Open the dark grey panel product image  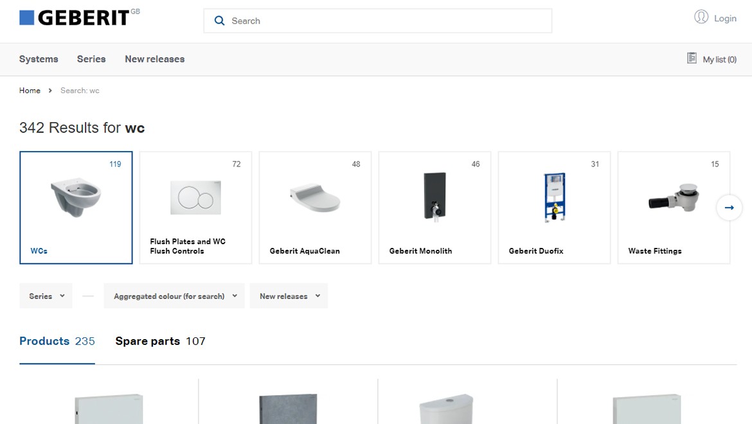click(x=288, y=409)
